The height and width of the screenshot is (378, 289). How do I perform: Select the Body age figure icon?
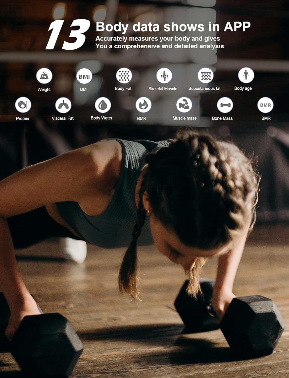coord(246,75)
